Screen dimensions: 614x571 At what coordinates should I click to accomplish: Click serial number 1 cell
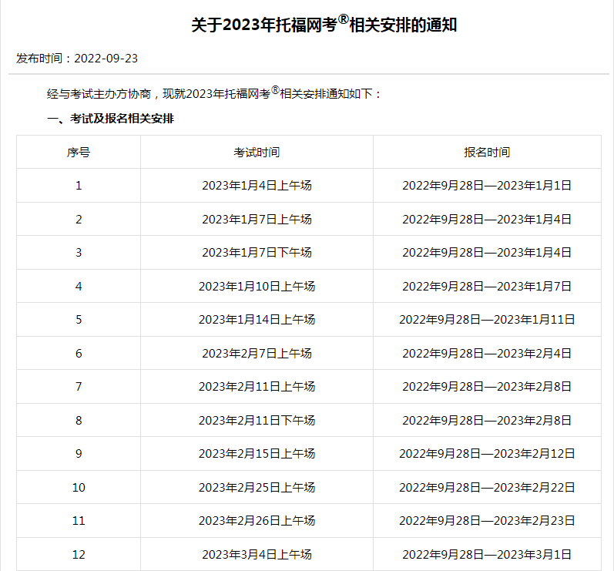click(x=79, y=186)
